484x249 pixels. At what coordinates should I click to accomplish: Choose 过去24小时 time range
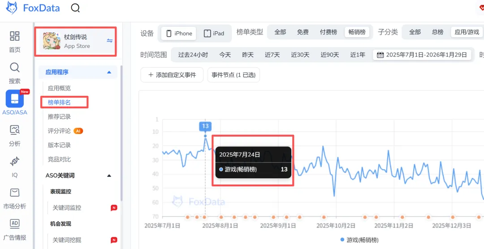pyautogui.click(x=193, y=55)
